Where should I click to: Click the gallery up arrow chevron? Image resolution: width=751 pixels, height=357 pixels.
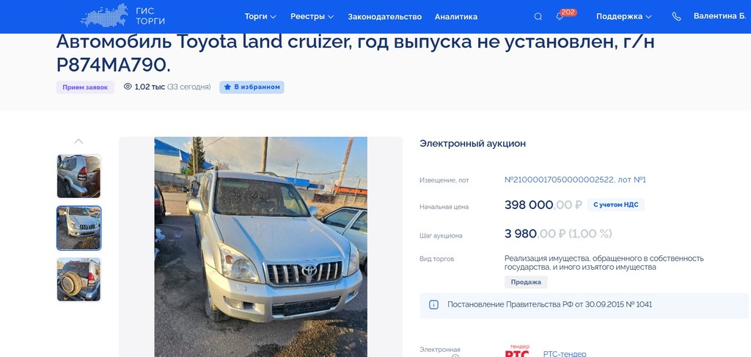[78, 141]
